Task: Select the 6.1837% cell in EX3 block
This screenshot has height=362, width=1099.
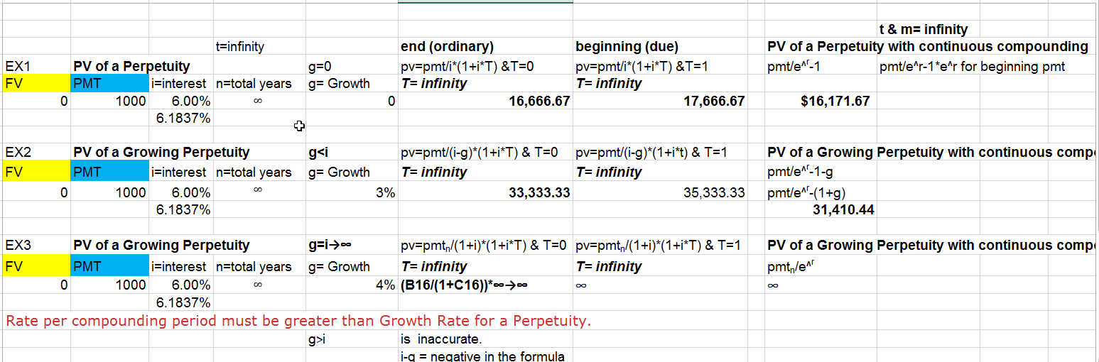Action: point(181,303)
